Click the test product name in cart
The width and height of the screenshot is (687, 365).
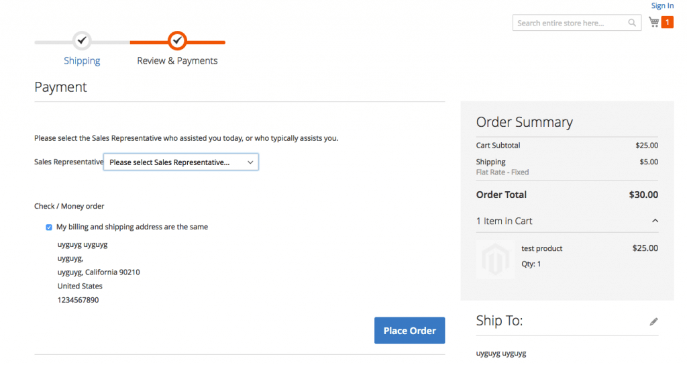click(542, 248)
